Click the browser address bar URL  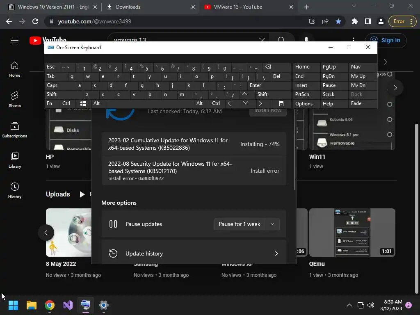pos(94,21)
